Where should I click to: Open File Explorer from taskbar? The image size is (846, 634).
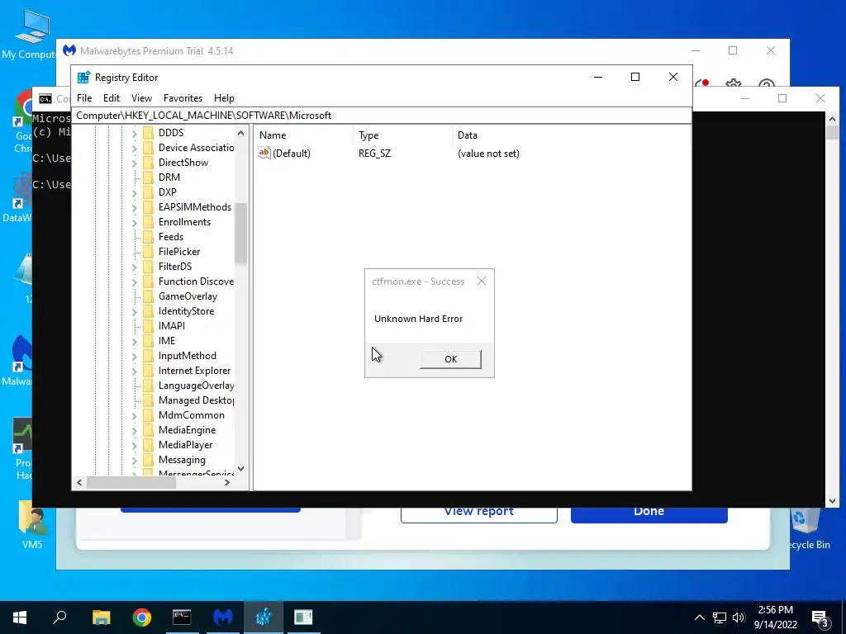[x=101, y=617]
